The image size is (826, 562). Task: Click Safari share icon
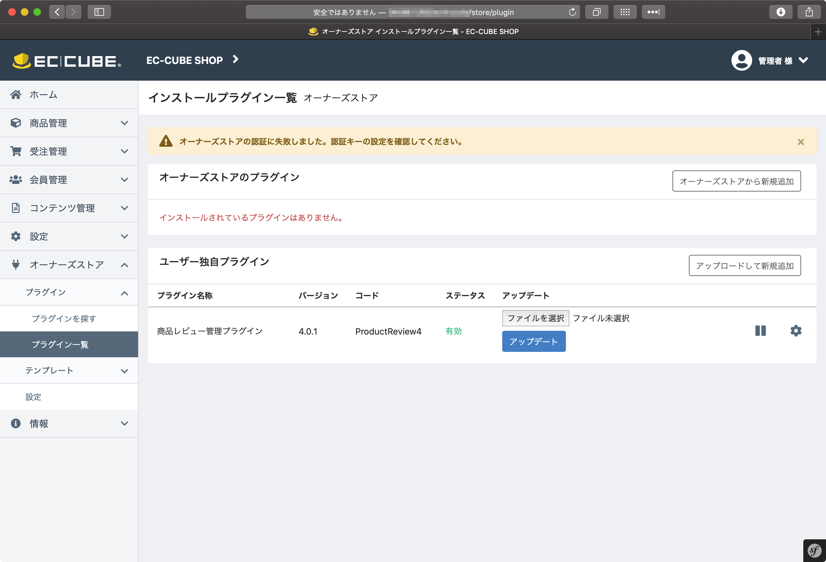point(809,12)
